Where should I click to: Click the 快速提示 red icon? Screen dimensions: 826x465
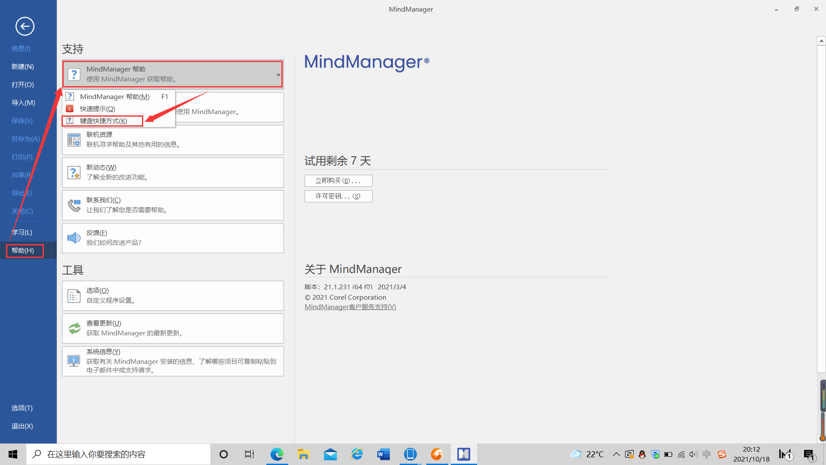70,108
